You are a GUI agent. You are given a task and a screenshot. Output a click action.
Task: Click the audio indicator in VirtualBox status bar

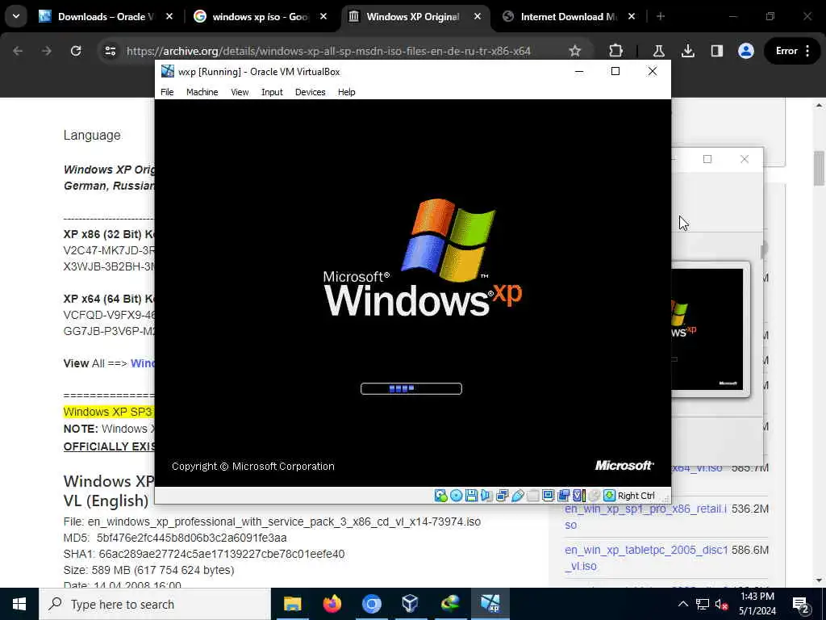[x=486, y=496]
